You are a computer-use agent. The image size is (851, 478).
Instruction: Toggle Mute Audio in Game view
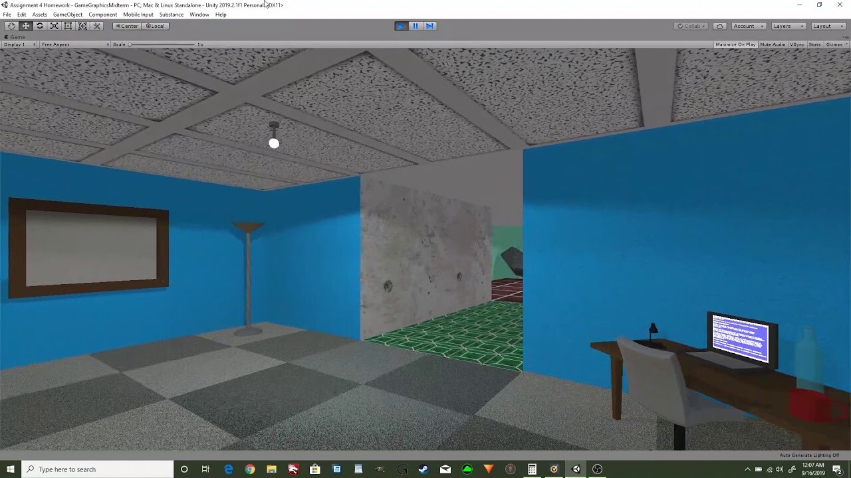[x=773, y=44]
